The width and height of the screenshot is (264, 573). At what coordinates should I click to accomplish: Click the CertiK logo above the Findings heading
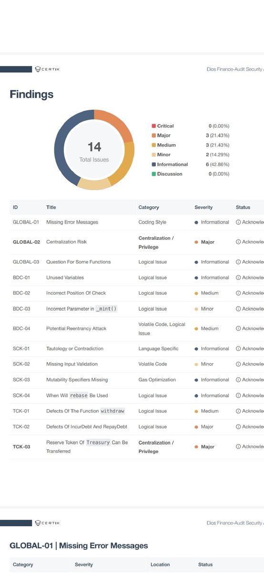pos(47,69)
